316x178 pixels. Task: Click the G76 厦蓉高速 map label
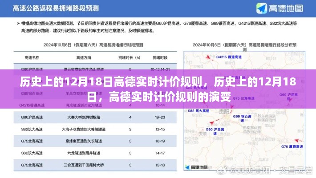(x=292, y=146)
